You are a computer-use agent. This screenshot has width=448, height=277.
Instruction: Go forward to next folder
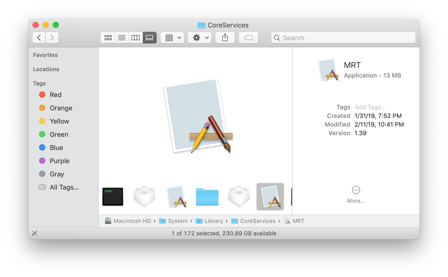point(52,38)
